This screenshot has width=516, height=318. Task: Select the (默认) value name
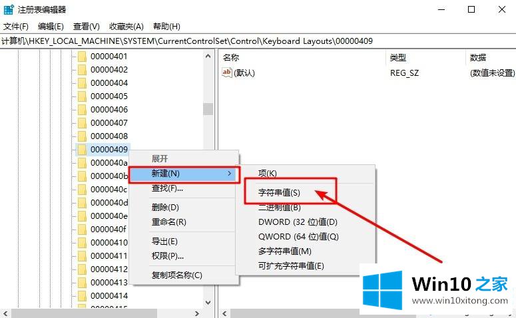point(244,73)
